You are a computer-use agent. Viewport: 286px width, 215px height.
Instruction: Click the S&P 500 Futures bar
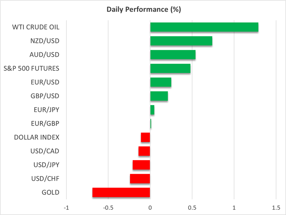(x=170, y=68)
